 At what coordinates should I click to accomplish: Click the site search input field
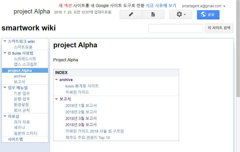(175, 28)
